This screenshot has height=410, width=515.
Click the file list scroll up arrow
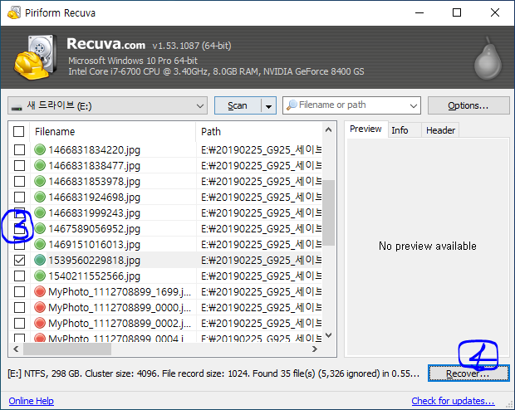[x=328, y=130]
